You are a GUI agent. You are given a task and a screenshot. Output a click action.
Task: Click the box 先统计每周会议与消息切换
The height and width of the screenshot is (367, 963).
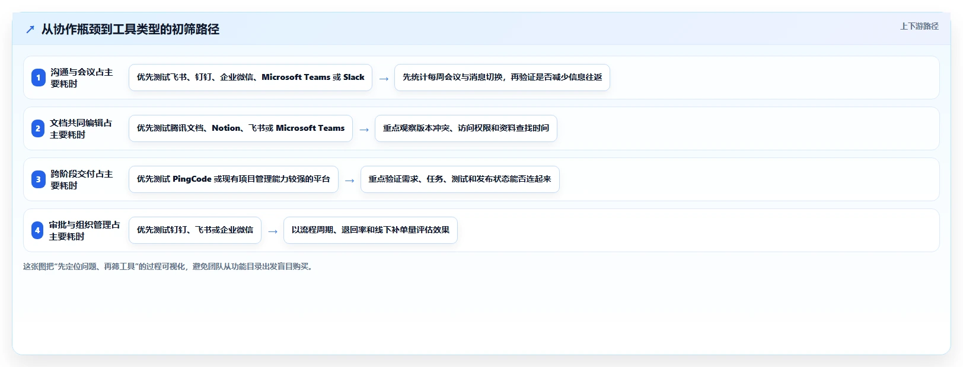pos(502,78)
